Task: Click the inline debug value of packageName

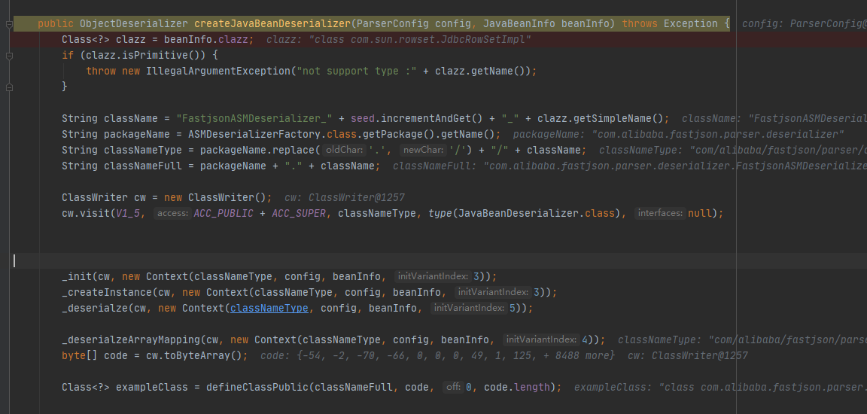Action: pos(678,134)
